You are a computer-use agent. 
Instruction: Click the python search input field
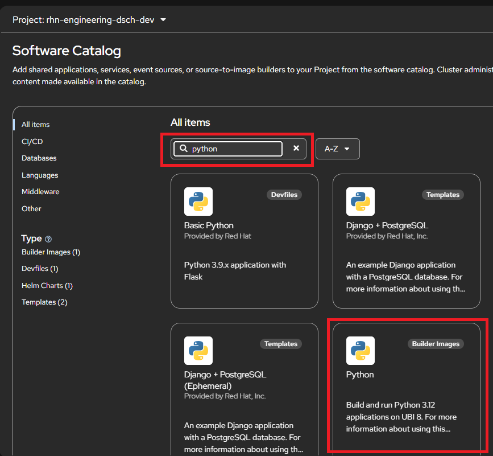point(233,149)
